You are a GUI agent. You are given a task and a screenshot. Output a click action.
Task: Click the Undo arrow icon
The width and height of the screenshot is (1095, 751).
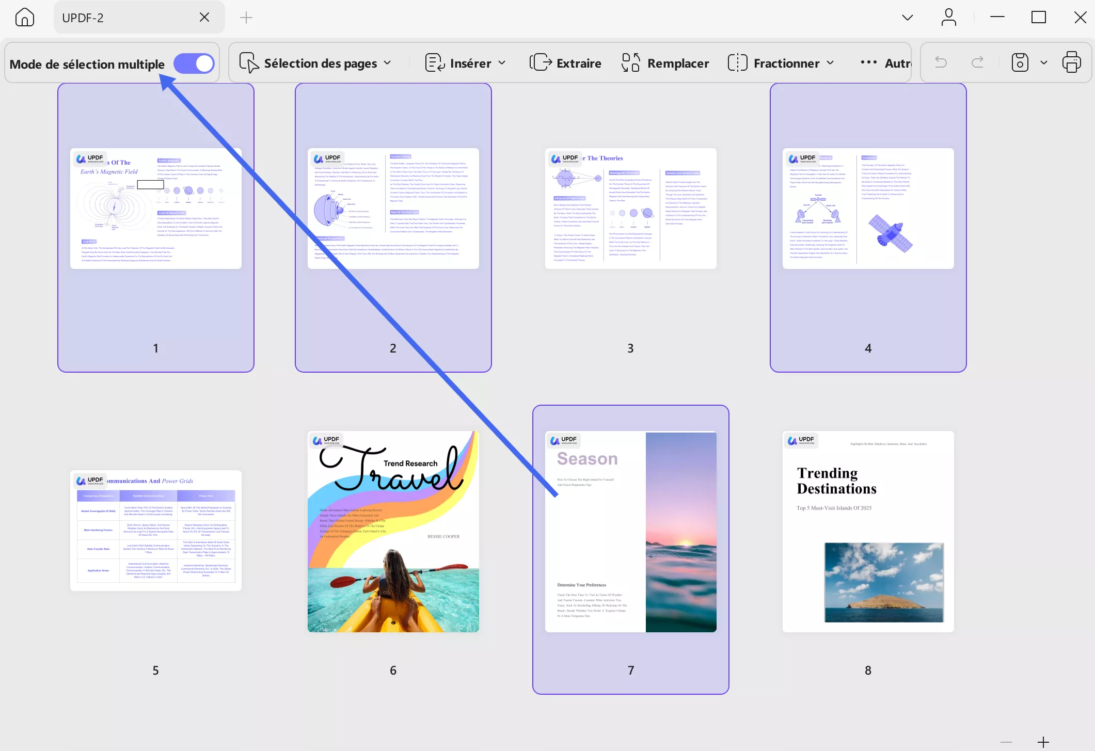click(x=941, y=63)
